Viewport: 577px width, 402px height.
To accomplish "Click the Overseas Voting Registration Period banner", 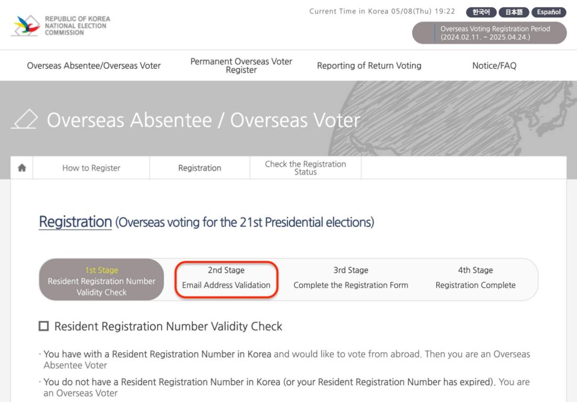I will point(489,33).
